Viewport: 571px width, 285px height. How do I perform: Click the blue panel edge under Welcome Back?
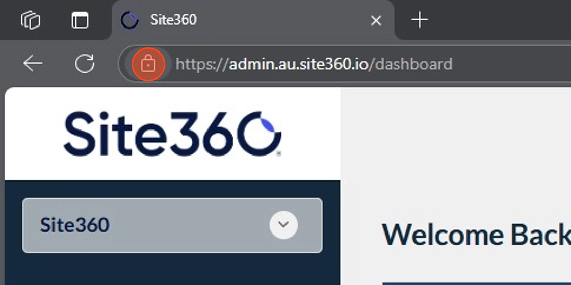[x=477, y=283]
